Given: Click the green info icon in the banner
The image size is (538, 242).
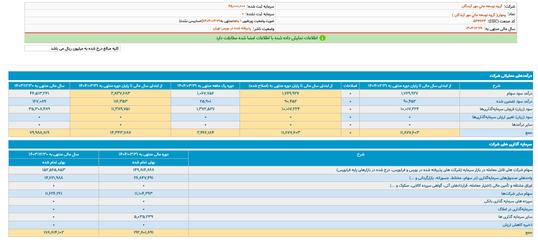Looking at the screenshot, I should [x=322, y=38].
